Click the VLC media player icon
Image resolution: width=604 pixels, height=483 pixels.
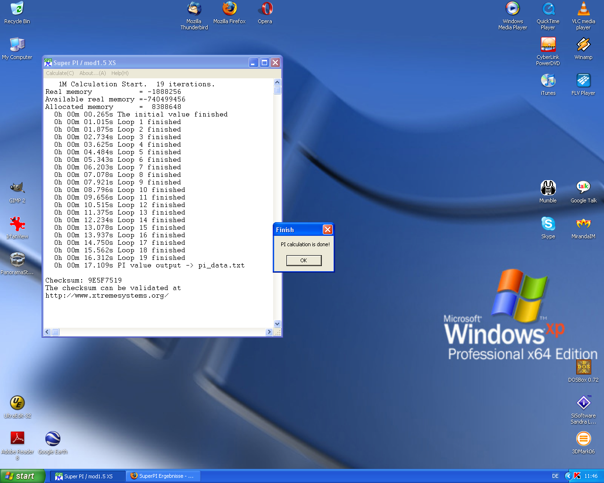click(x=583, y=9)
